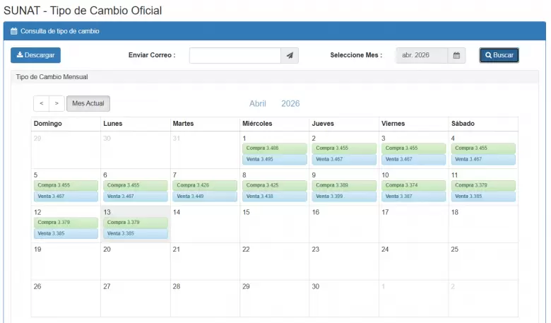Viewport: 551px width, 323px height.
Task: Focus the Enviar Correo email input field
Action: click(235, 56)
